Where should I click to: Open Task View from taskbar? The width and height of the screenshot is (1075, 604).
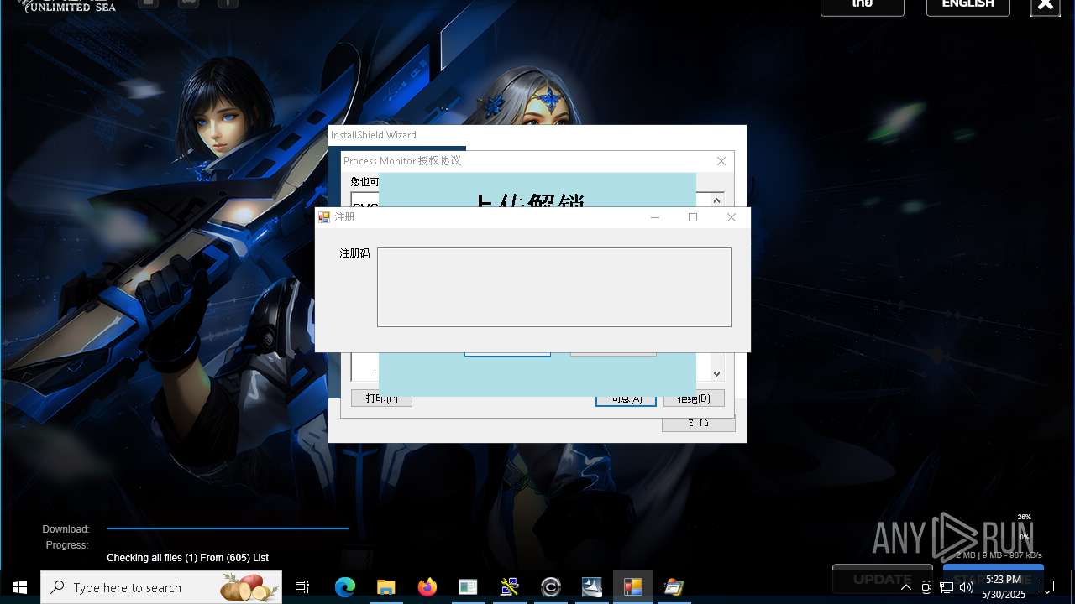302,587
